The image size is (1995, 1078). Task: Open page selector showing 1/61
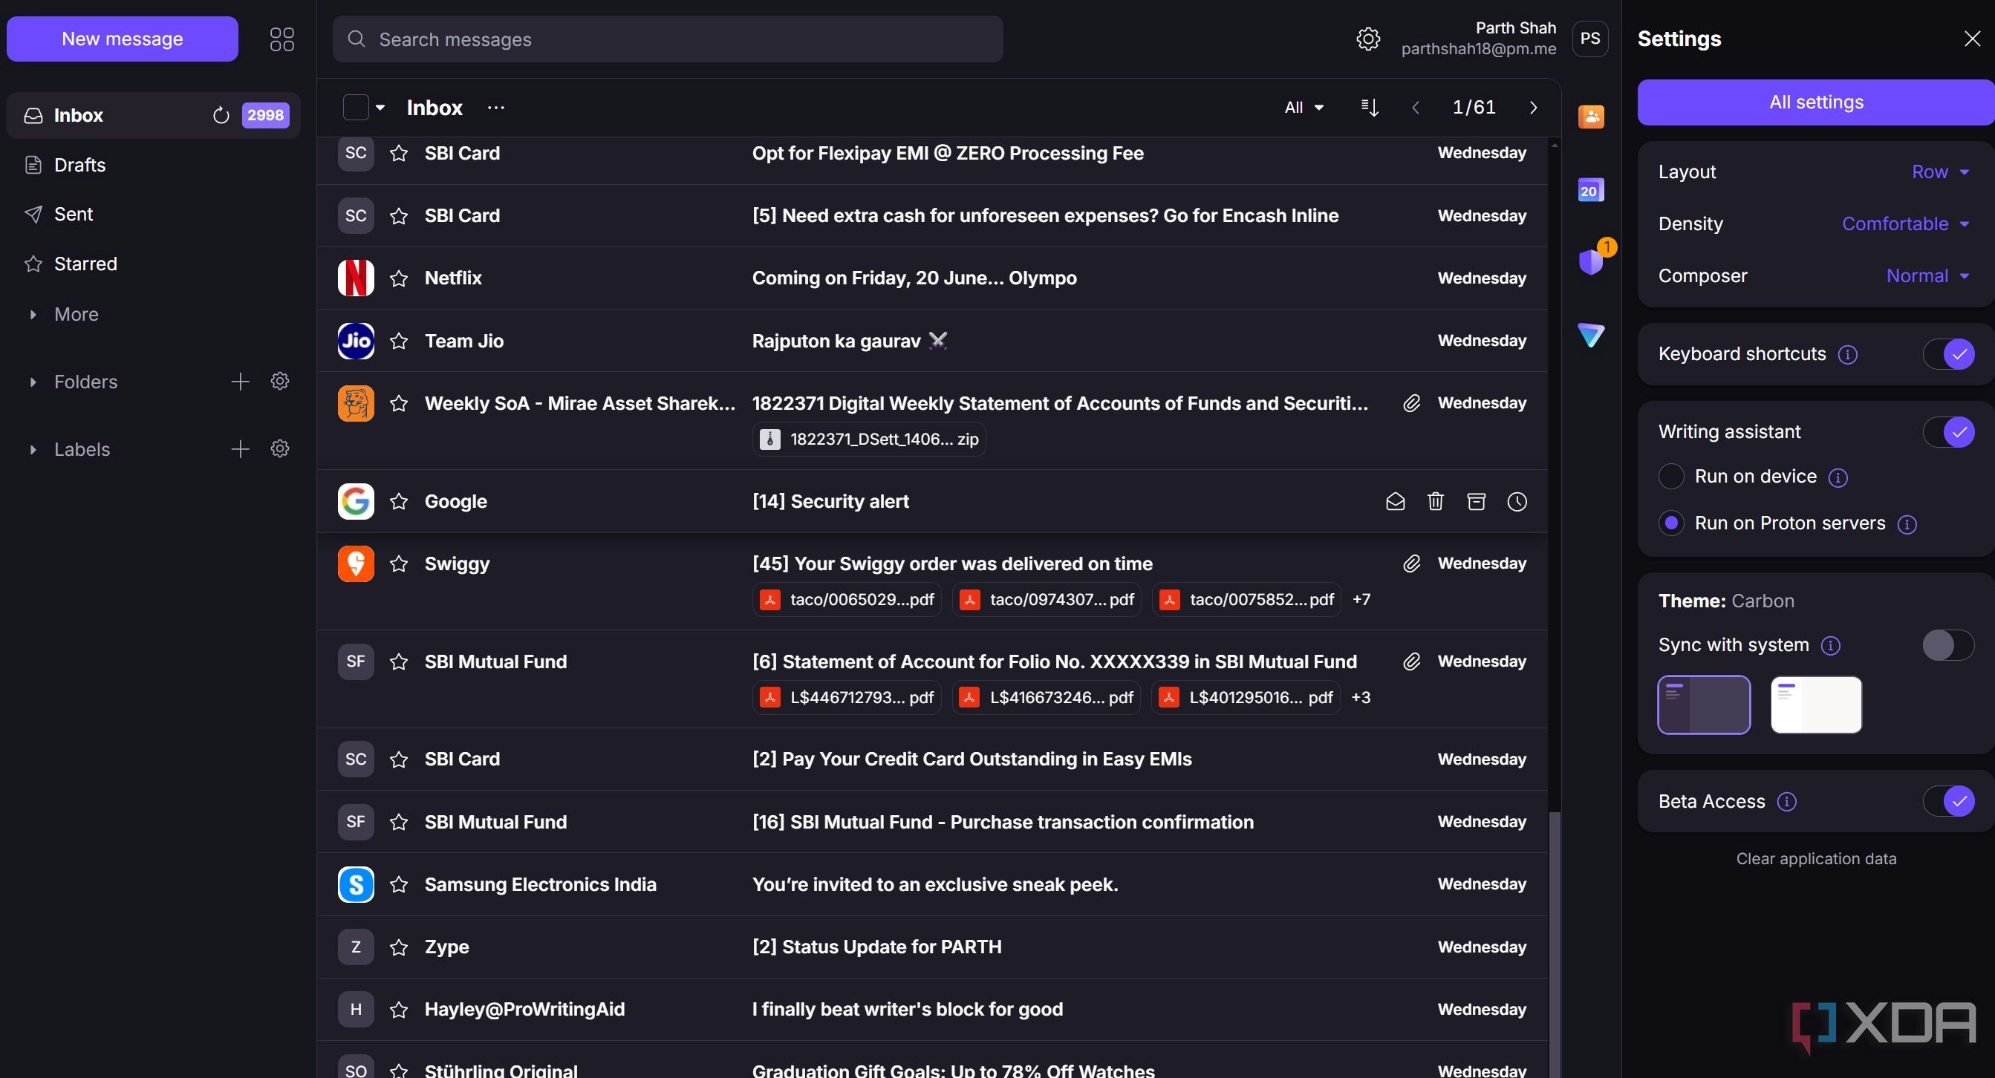point(1474,108)
